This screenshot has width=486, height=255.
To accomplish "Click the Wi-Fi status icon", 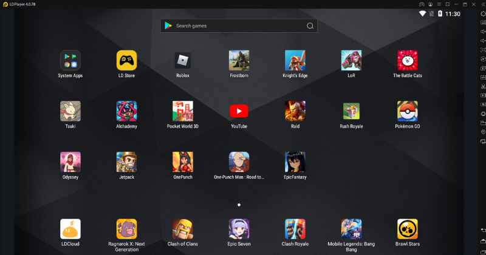I will [422, 13].
